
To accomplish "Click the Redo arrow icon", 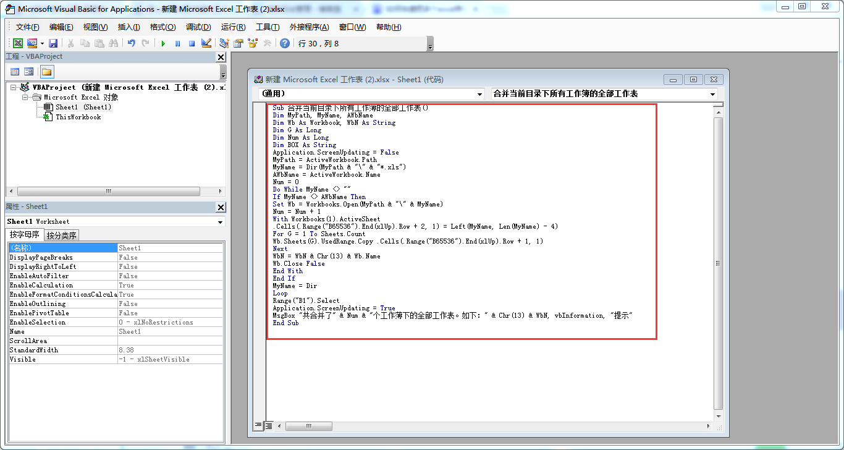I will pos(145,43).
